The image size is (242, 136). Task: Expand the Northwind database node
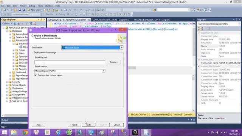coord(10,72)
